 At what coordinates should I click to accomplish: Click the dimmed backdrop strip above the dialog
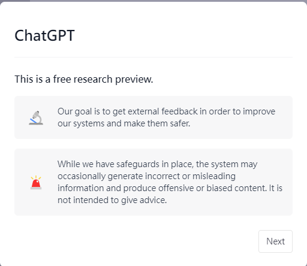pos(153,1)
